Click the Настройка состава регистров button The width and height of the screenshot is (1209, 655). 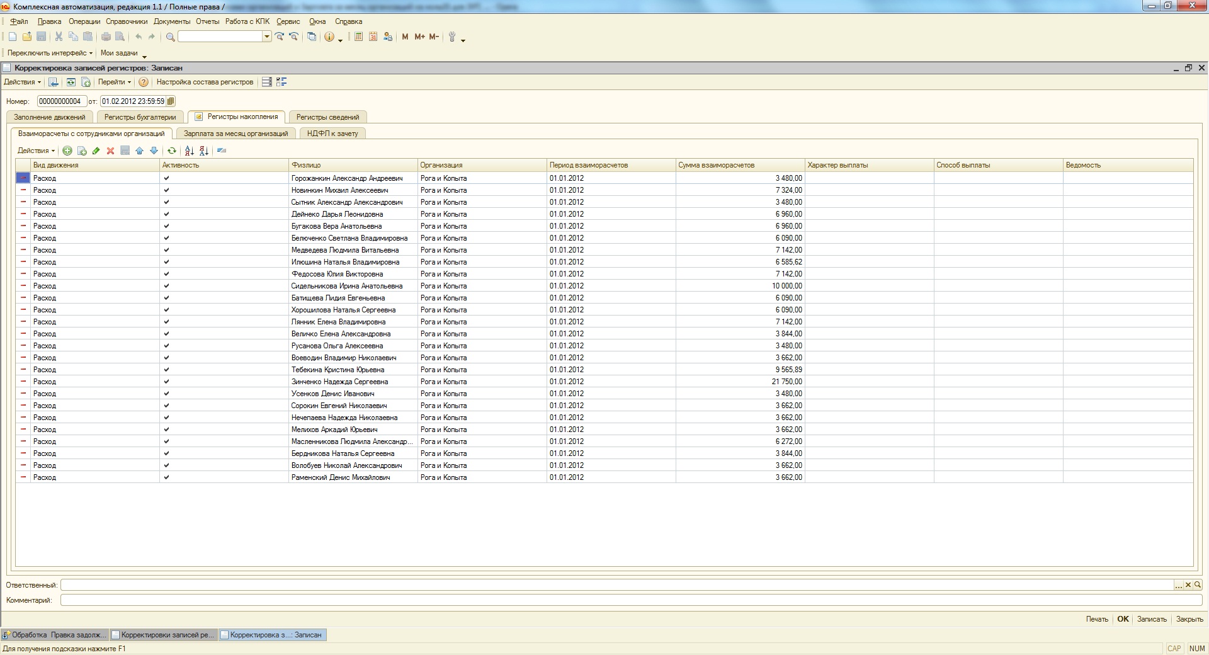tap(205, 82)
